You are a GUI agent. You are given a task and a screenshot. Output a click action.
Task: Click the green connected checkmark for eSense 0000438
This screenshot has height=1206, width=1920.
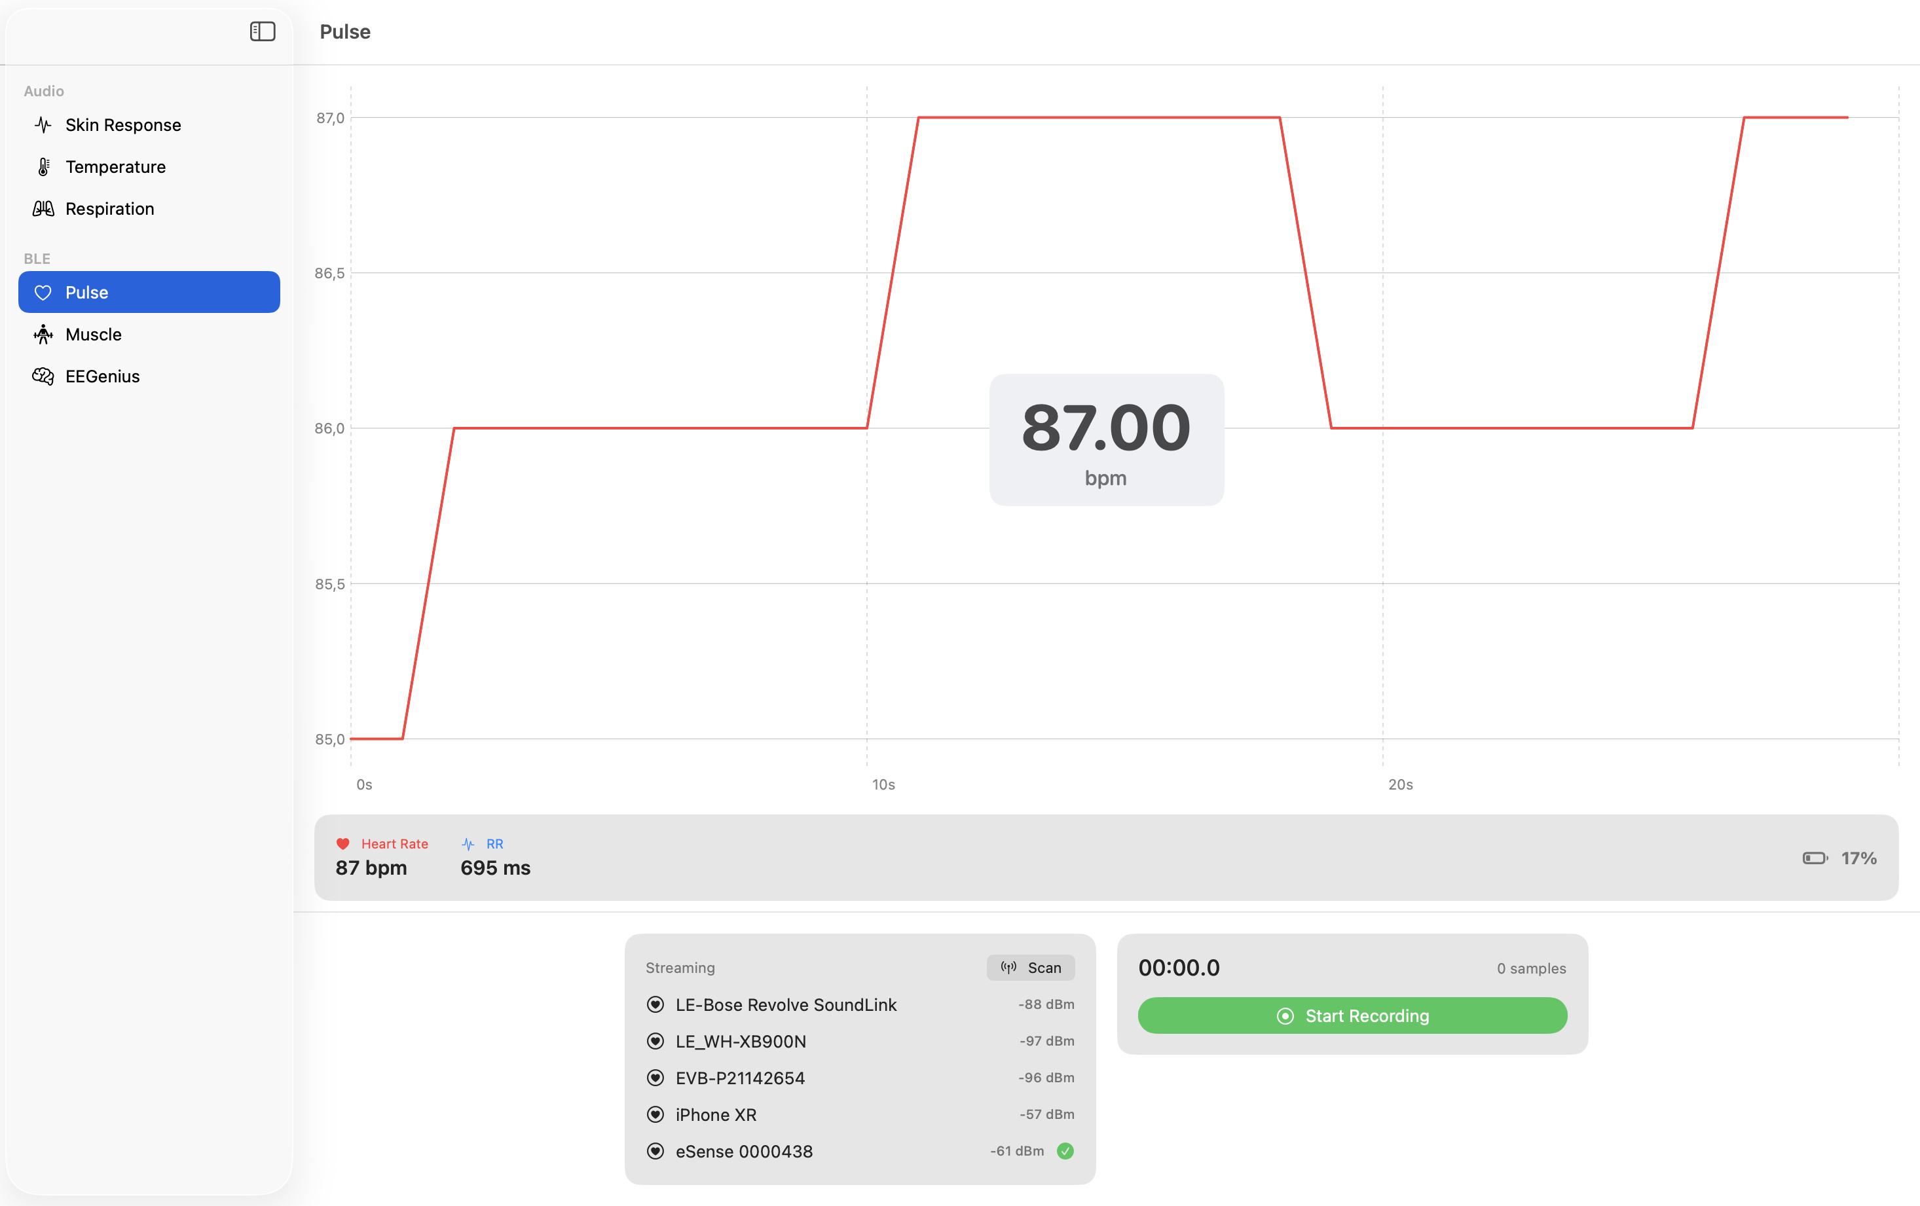(1065, 1151)
